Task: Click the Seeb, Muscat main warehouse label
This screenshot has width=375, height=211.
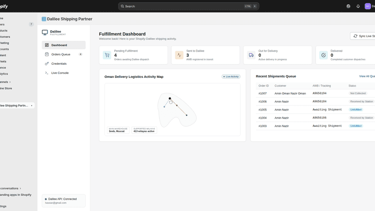Action: [118, 130]
